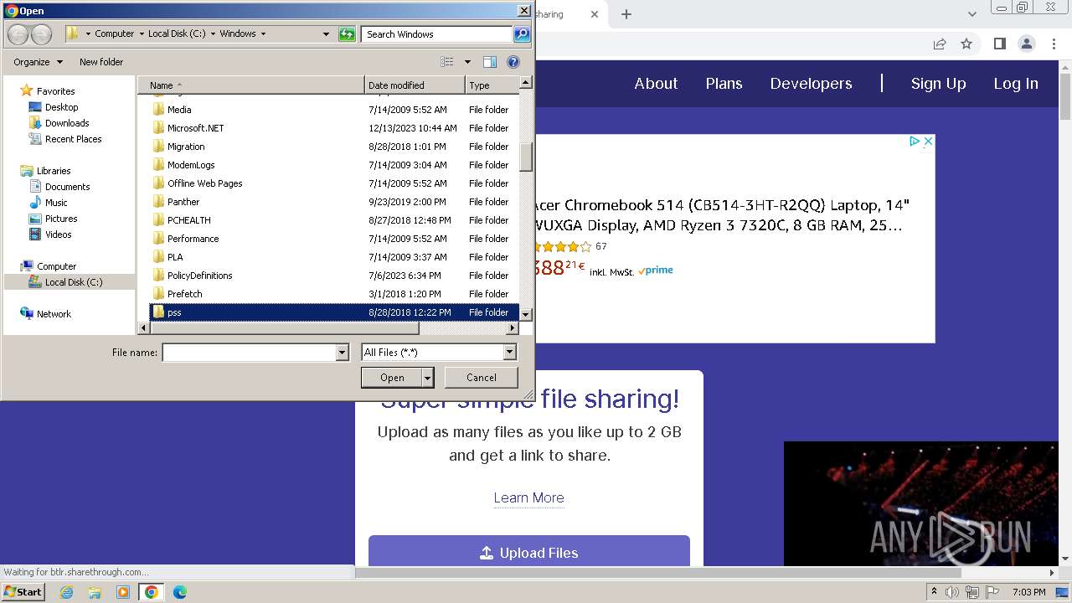
Task: Sort files by the Type column header
Action: (x=492, y=85)
